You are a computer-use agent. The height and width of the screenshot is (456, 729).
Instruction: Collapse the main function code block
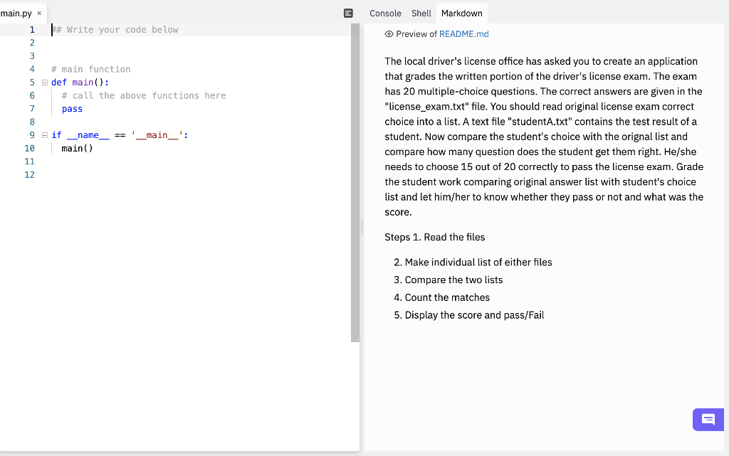click(x=44, y=82)
